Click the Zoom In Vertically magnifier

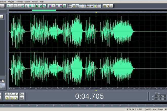point(22,94)
